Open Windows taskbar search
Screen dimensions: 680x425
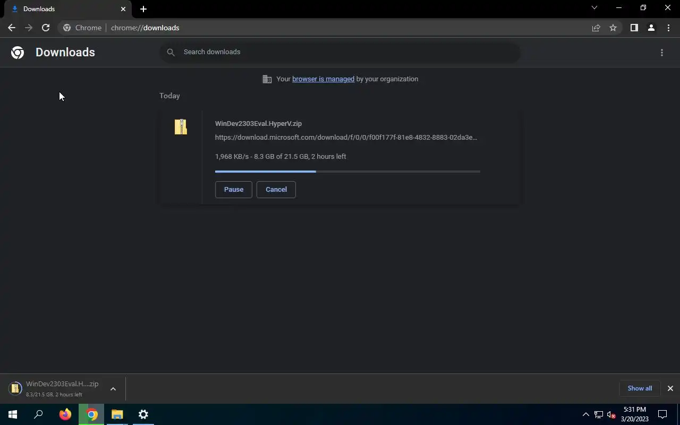pos(38,414)
